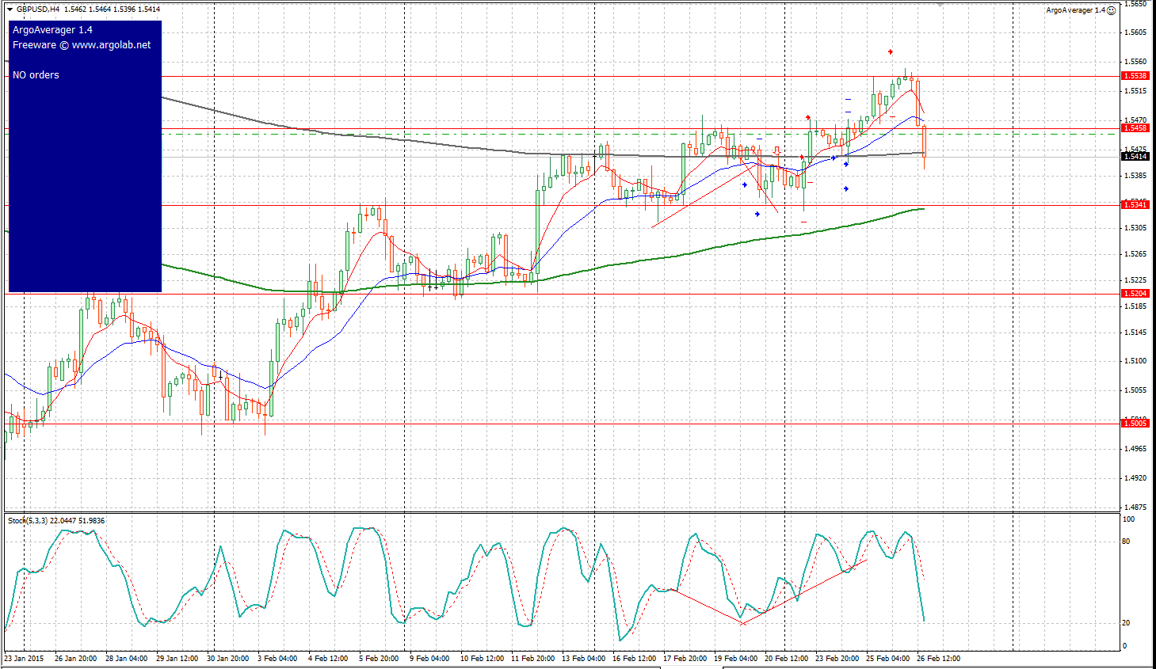1156x669 pixels.
Task: Click the 1.5605 price scale value
Action: (1135, 33)
